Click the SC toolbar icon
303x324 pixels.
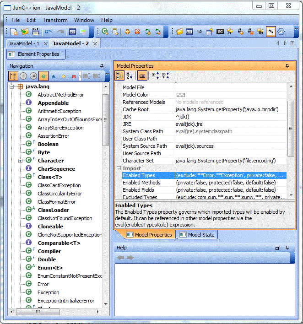[x=220, y=32]
